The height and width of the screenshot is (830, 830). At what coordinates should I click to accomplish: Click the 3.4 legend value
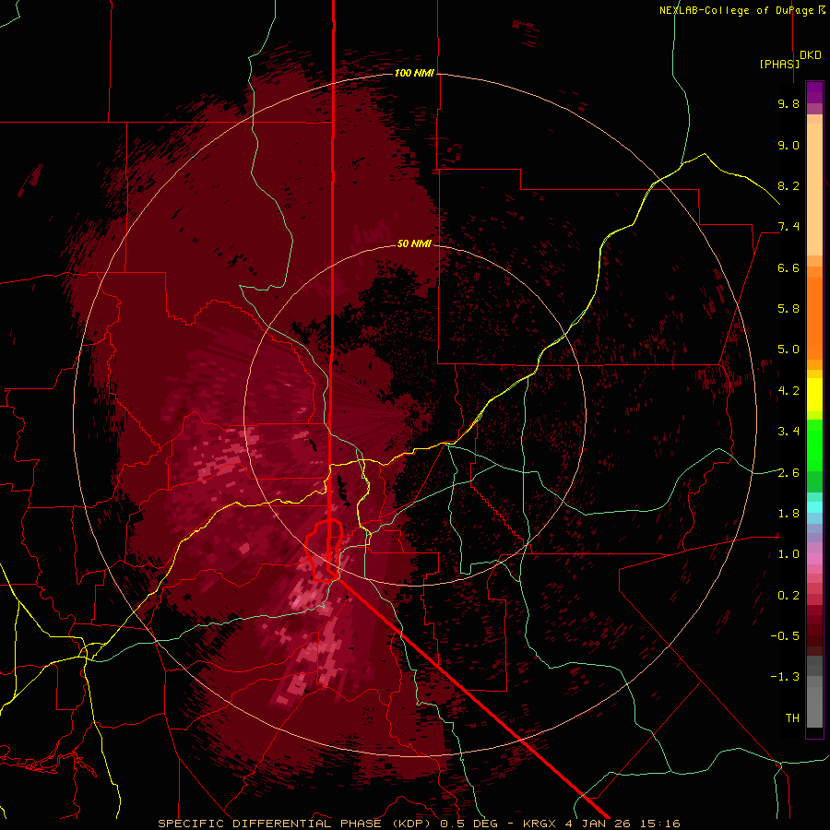(x=788, y=432)
